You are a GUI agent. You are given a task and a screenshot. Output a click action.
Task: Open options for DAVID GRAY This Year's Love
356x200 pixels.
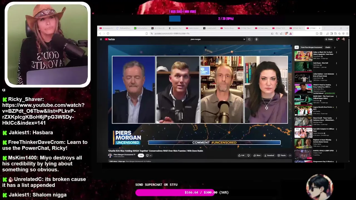(x=336, y=96)
